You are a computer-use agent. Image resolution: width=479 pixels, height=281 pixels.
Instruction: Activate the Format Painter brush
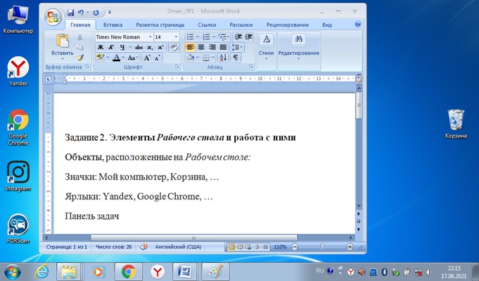click(80, 58)
